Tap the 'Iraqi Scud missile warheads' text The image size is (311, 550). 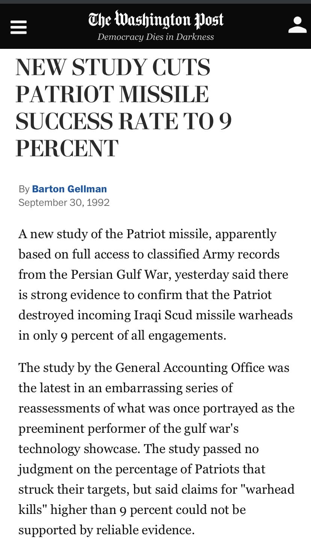pyautogui.click(x=213, y=315)
